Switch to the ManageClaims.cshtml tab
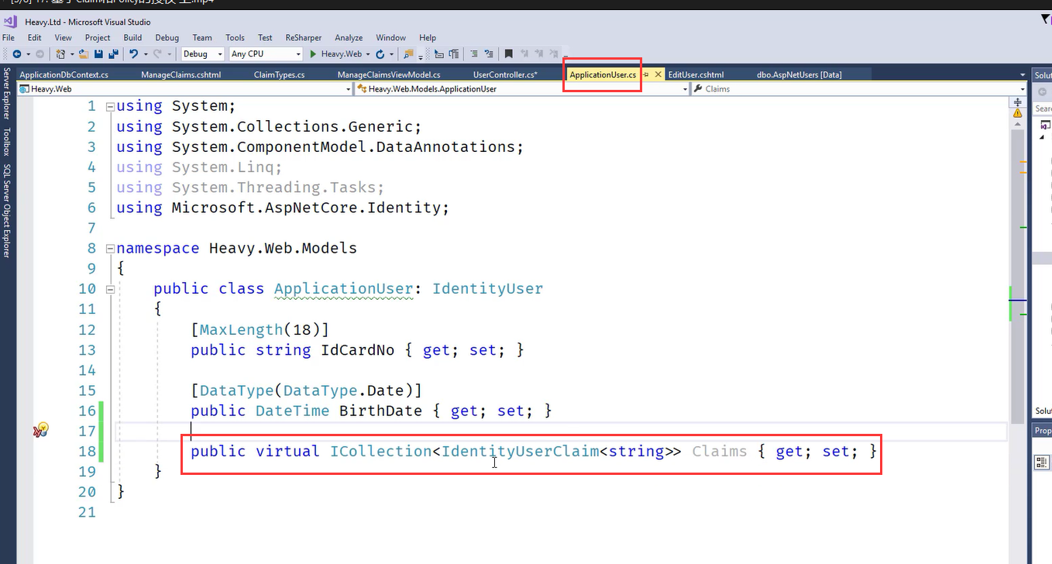The width and height of the screenshot is (1052, 564). 180,74
